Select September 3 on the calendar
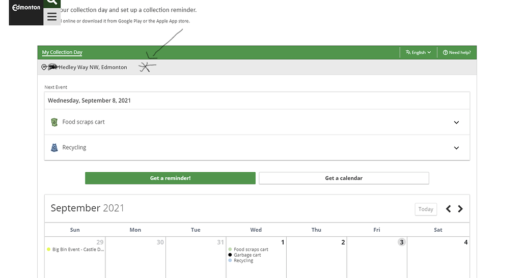The height and width of the screenshot is (278, 527). pos(401,242)
